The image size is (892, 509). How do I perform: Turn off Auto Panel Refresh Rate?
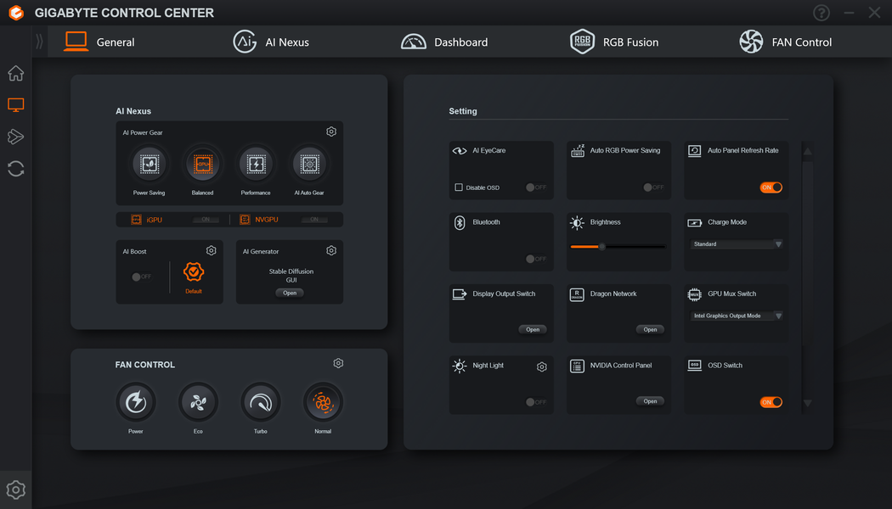pyautogui.click(x=771, y=187)
